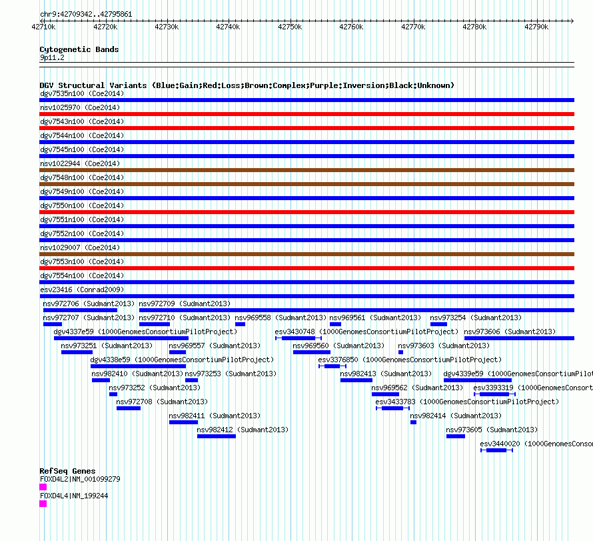Click the left arrowhead of the ruler
The width and height of the screenshot is (593, 541).
42,21
